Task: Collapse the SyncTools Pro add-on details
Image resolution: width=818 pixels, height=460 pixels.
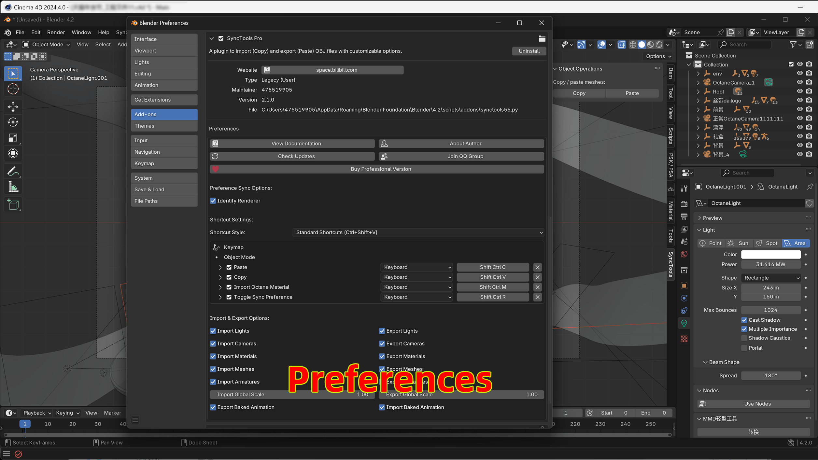Action: point(212,38)
